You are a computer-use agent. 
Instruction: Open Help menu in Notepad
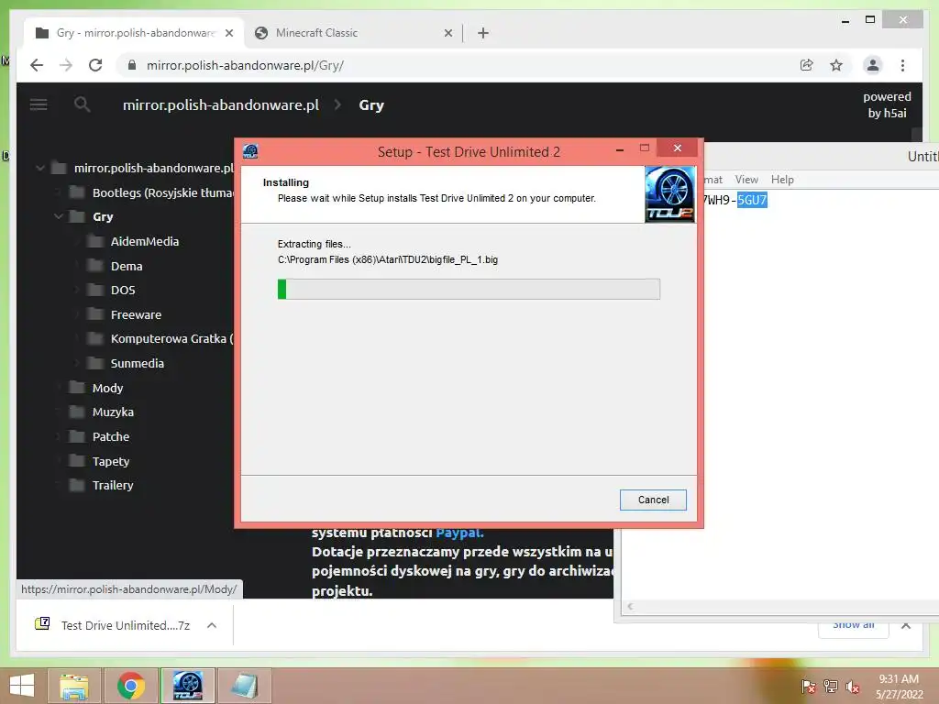tap(782, 180)
